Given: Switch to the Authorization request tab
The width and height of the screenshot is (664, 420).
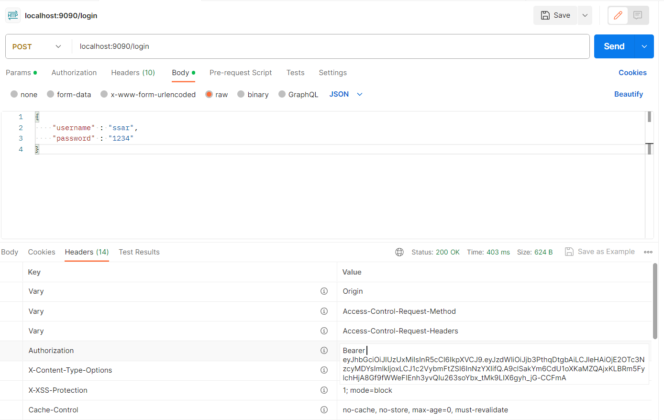Looking at the screenshot, I should (74, 73).
